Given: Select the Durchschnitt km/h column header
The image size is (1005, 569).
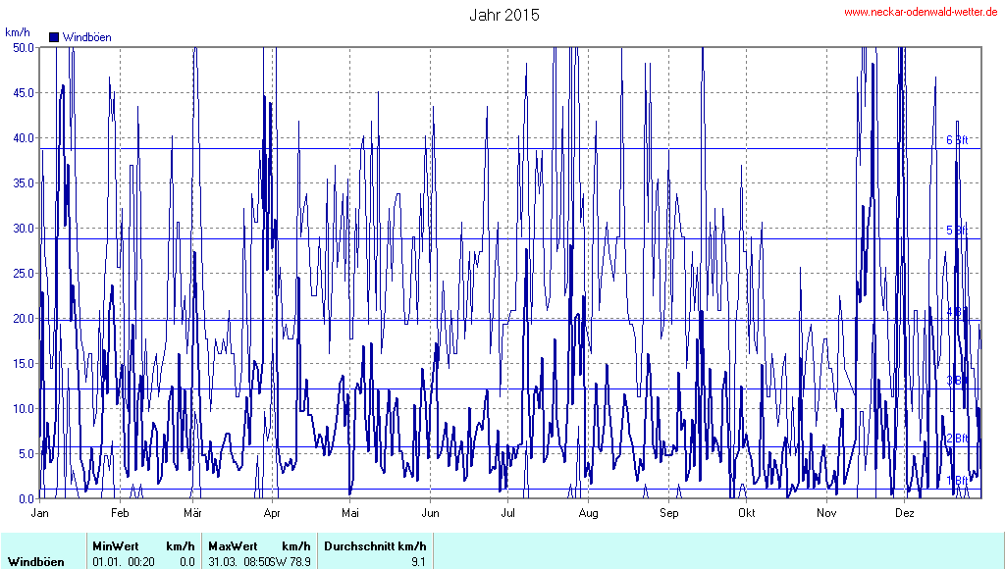Looking at the screenshot, I should [375, 545].
